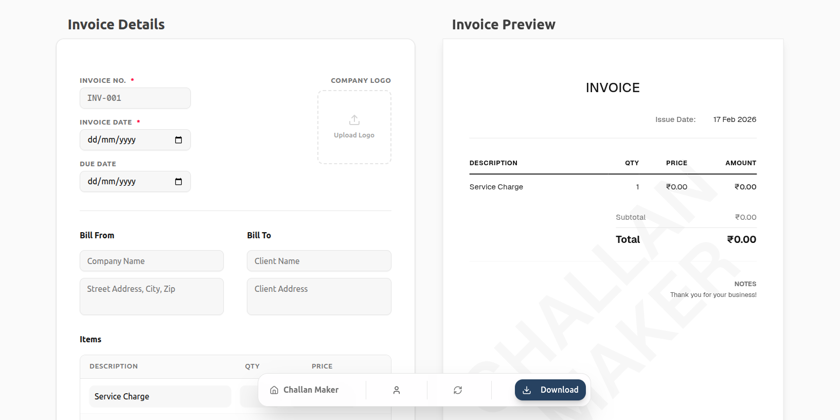Open the user profile icon in toolbar
840x420 pixels.
[397, 390]
